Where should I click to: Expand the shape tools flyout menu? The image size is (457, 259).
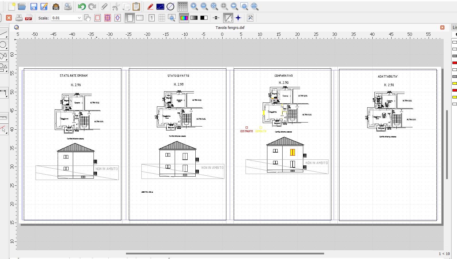tap(3, 68)
